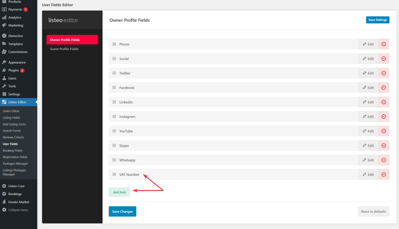This screenshot has width=399, height=229.
Task: Click minus icon on Instagram row
Action: pyautogui.click(x=383, y=117)
